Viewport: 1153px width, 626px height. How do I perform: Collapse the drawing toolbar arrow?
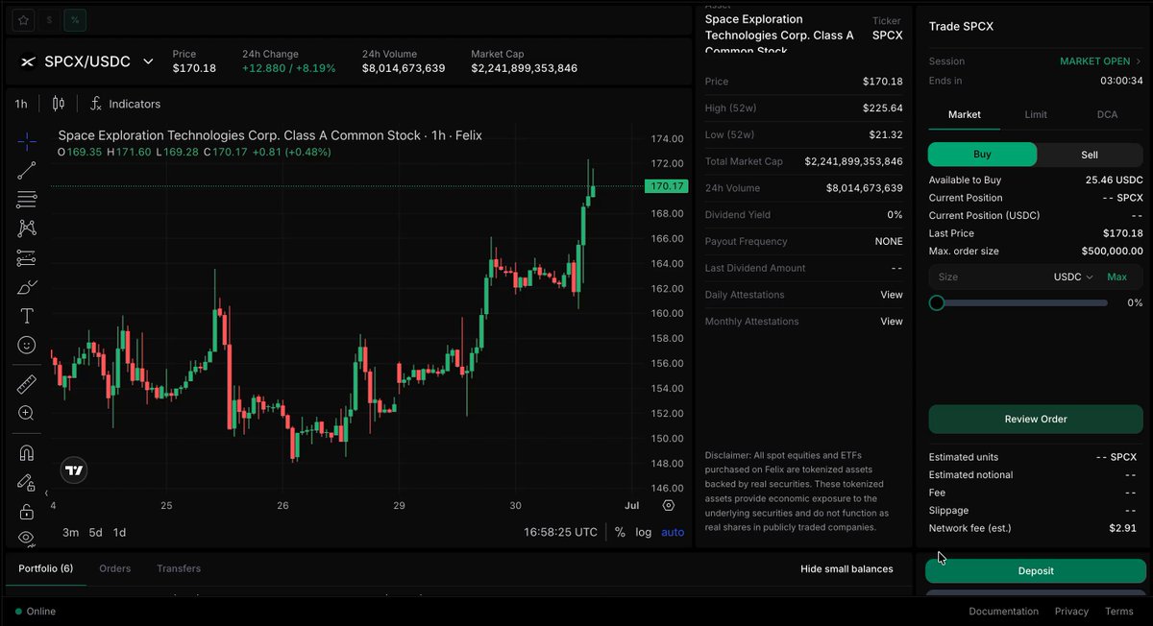pos(46,493)
